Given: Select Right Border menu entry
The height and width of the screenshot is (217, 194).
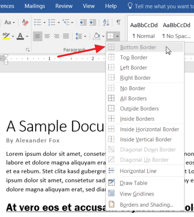Looking at the screenshot, I should 145,77.
